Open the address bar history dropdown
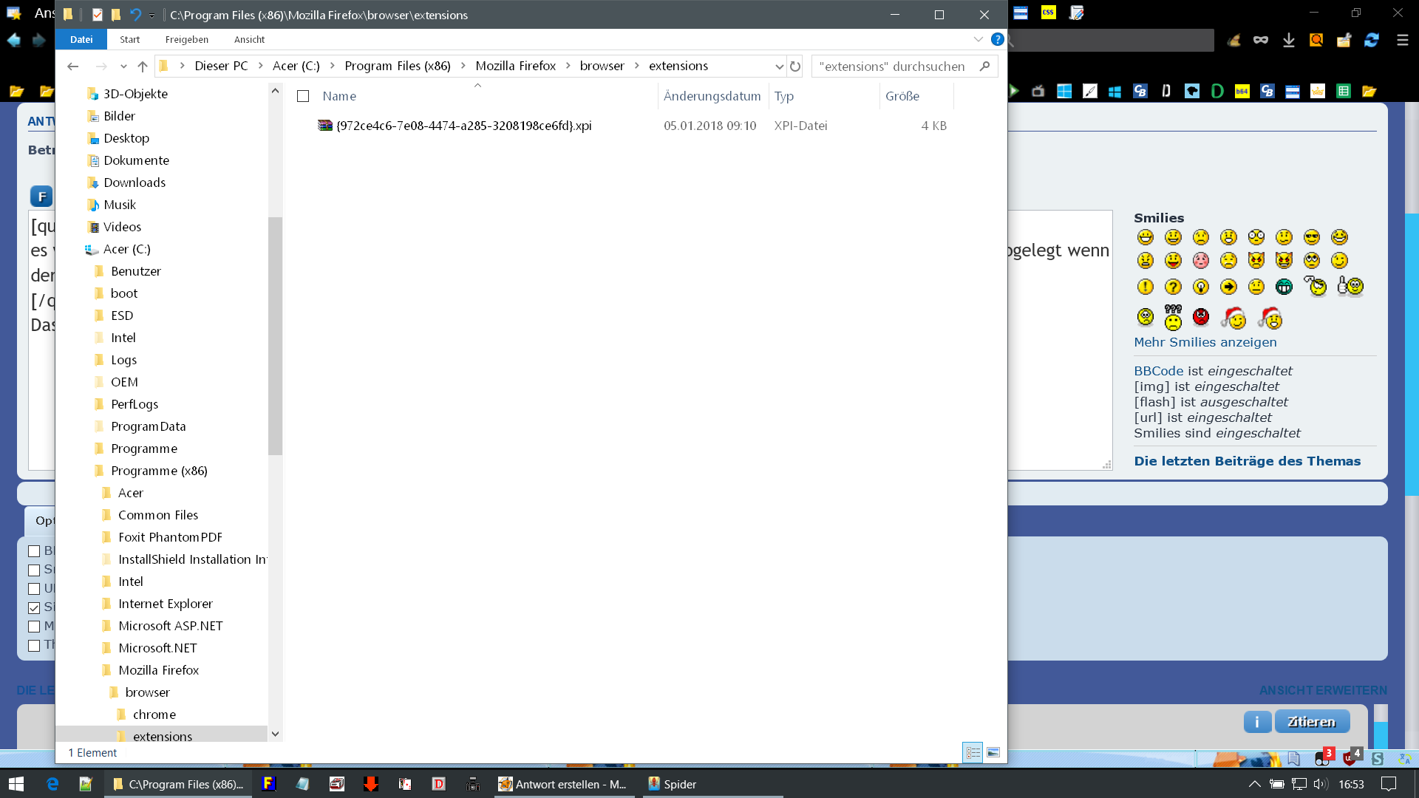1419x798 pixels. (x=779, y=66)
